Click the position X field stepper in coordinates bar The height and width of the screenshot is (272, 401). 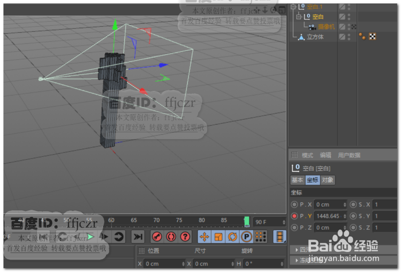coord(183,264)
